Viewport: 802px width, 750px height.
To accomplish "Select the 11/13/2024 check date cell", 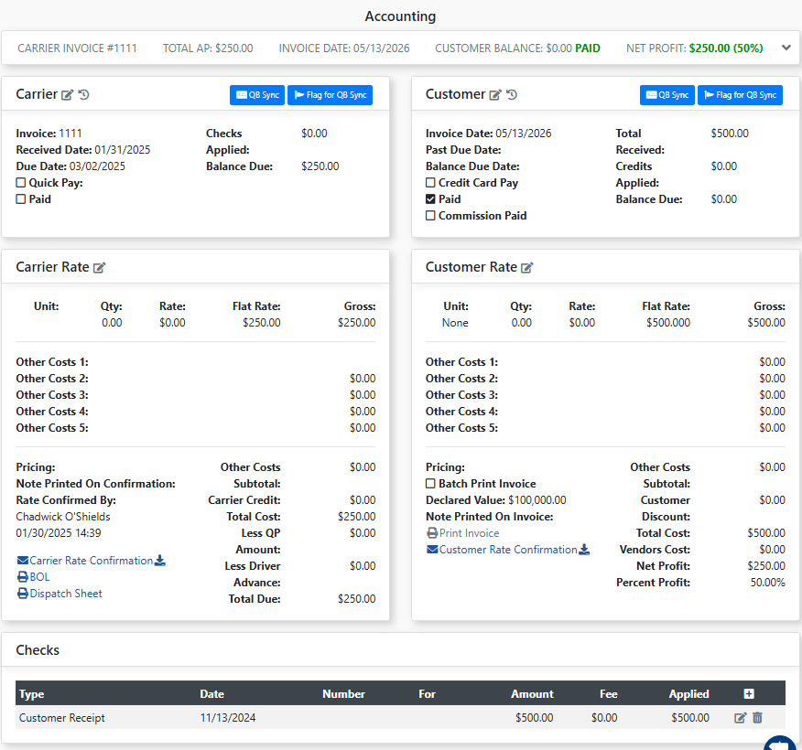I will [228, 718].
